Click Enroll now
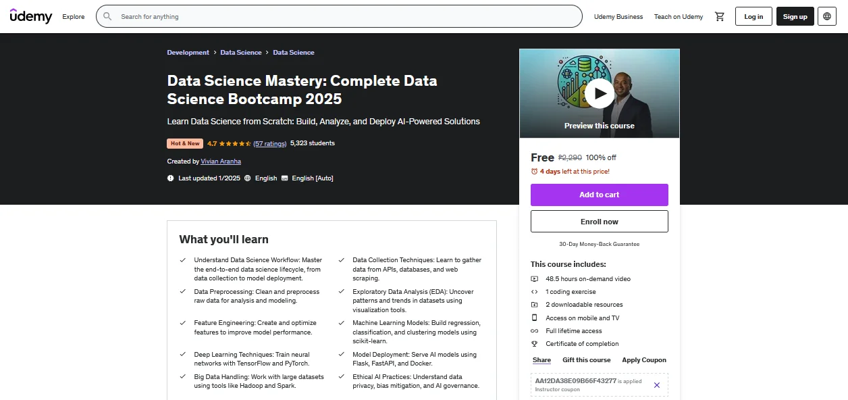The image size is (848, 400). click(600, 222)
